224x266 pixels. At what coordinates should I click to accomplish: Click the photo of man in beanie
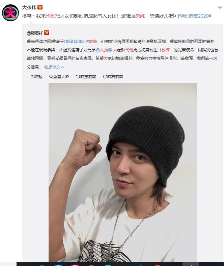pyautogui.click(x=123, y=172)
